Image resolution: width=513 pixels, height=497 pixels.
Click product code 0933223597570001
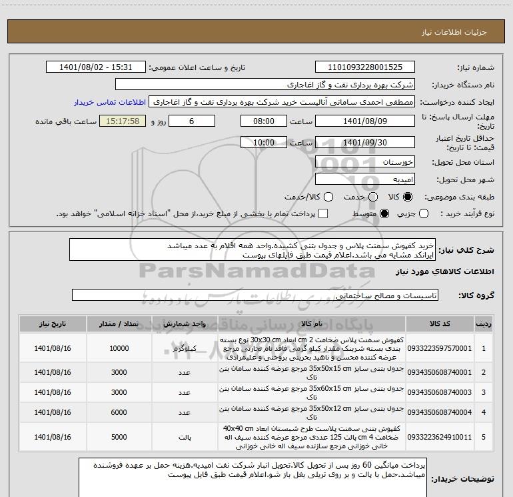440,348
